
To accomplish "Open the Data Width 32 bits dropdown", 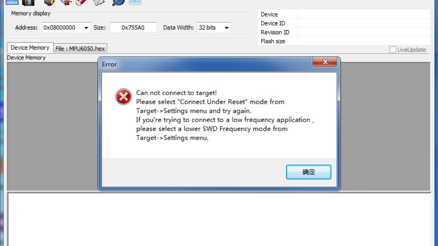I will 214,28.
